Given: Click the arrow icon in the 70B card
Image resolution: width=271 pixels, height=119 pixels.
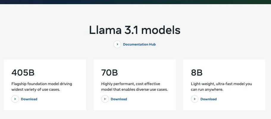Looking at the screenshot, I should tap(105, 99).
